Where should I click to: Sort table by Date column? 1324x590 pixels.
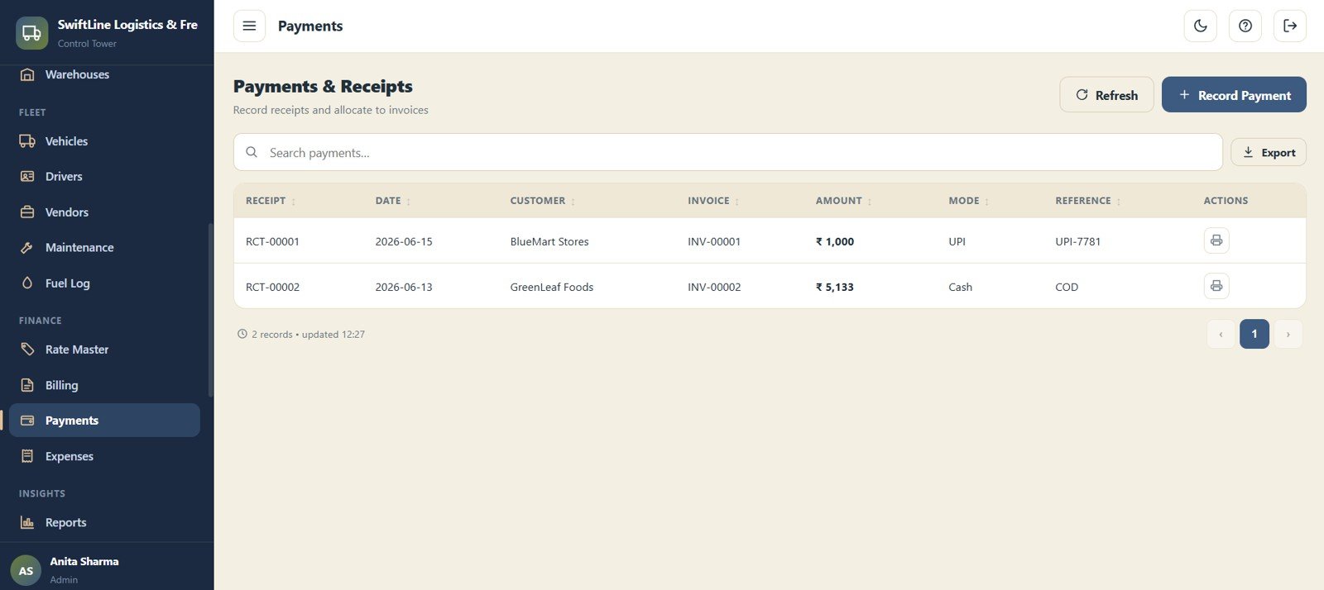tap(393, 201)
